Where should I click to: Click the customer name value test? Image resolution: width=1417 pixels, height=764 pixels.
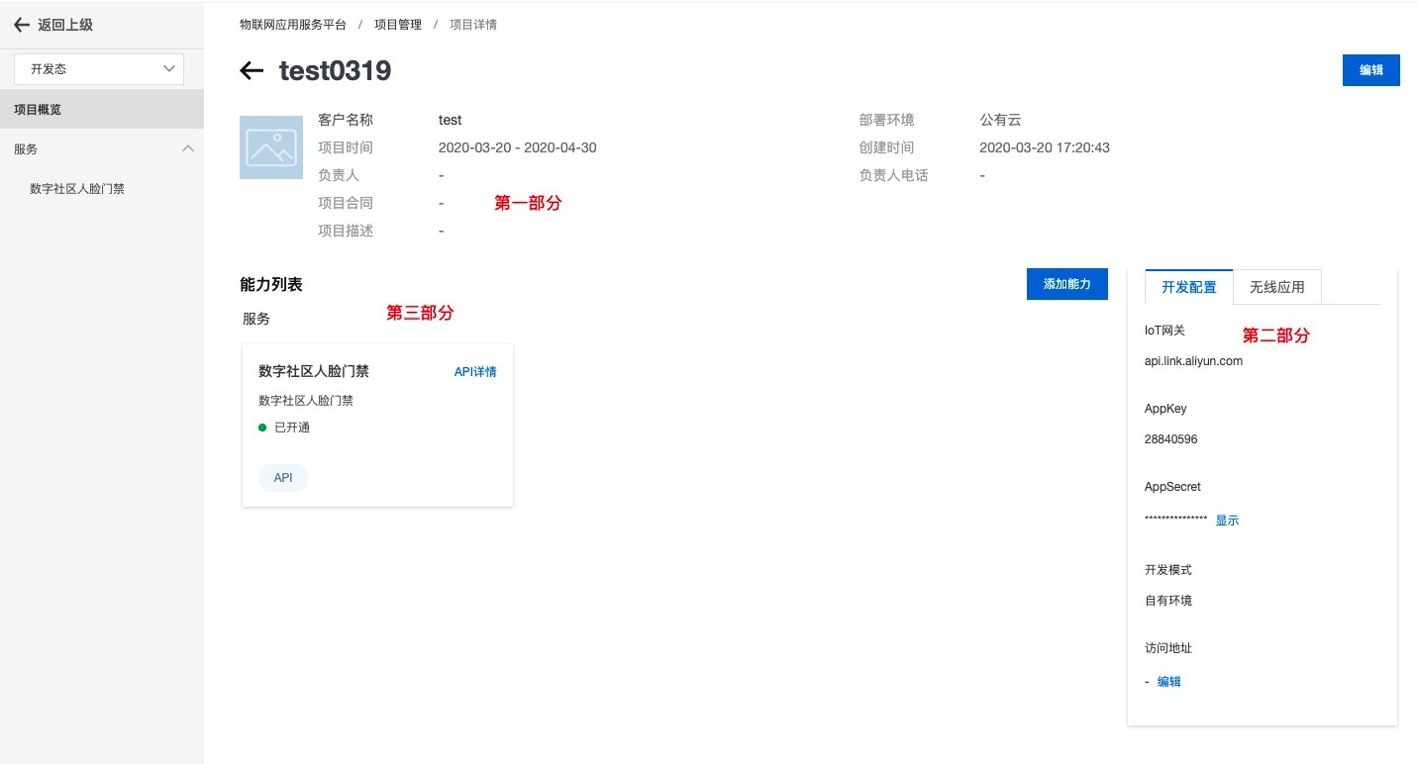[451, 120]
